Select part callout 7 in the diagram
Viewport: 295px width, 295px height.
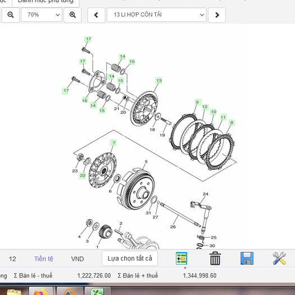114,143
